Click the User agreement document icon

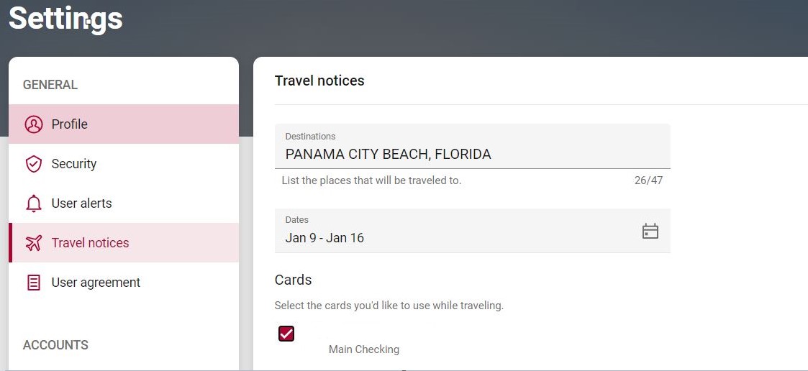click(34, 283)
